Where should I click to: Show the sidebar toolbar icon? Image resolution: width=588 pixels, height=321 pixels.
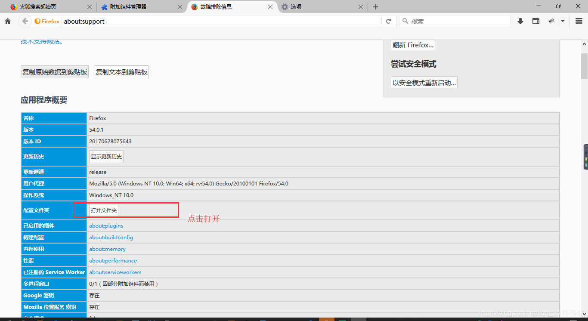536,21
